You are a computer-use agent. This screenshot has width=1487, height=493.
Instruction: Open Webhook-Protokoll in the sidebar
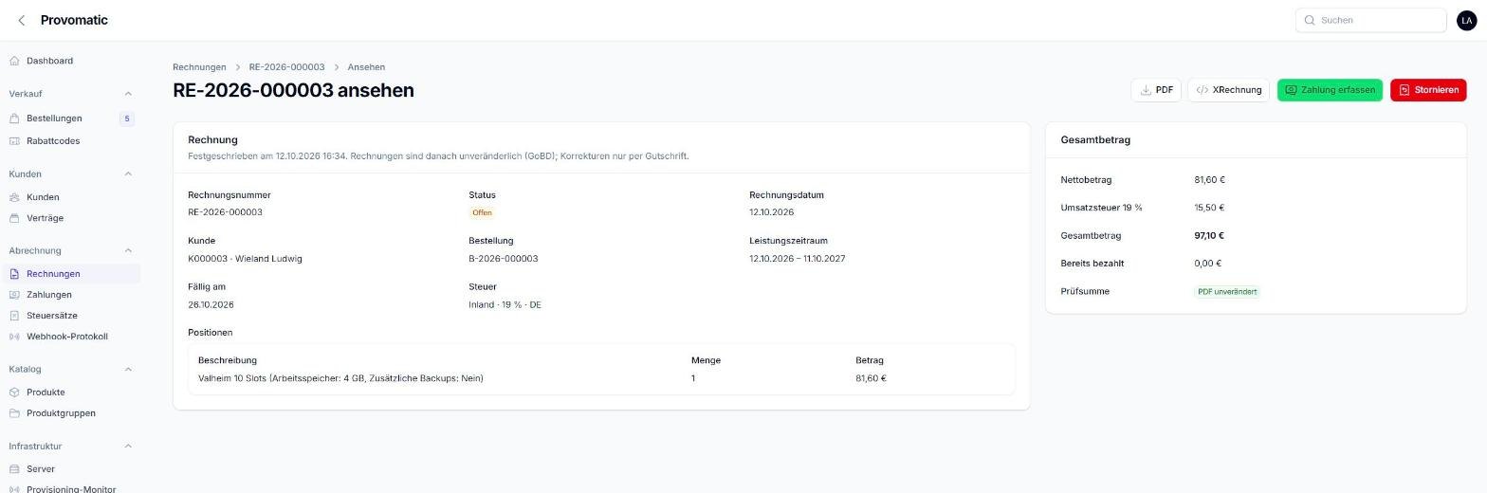click(x=67, y=337)
